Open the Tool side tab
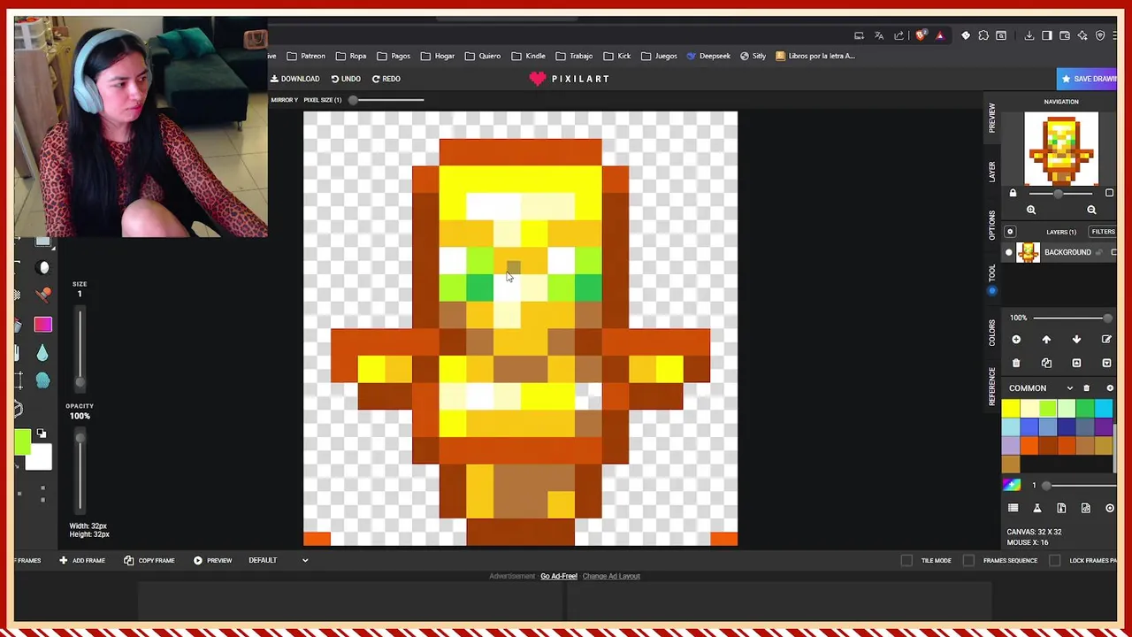Viewport: 1132px width, 637px height. tap(992, 272)
